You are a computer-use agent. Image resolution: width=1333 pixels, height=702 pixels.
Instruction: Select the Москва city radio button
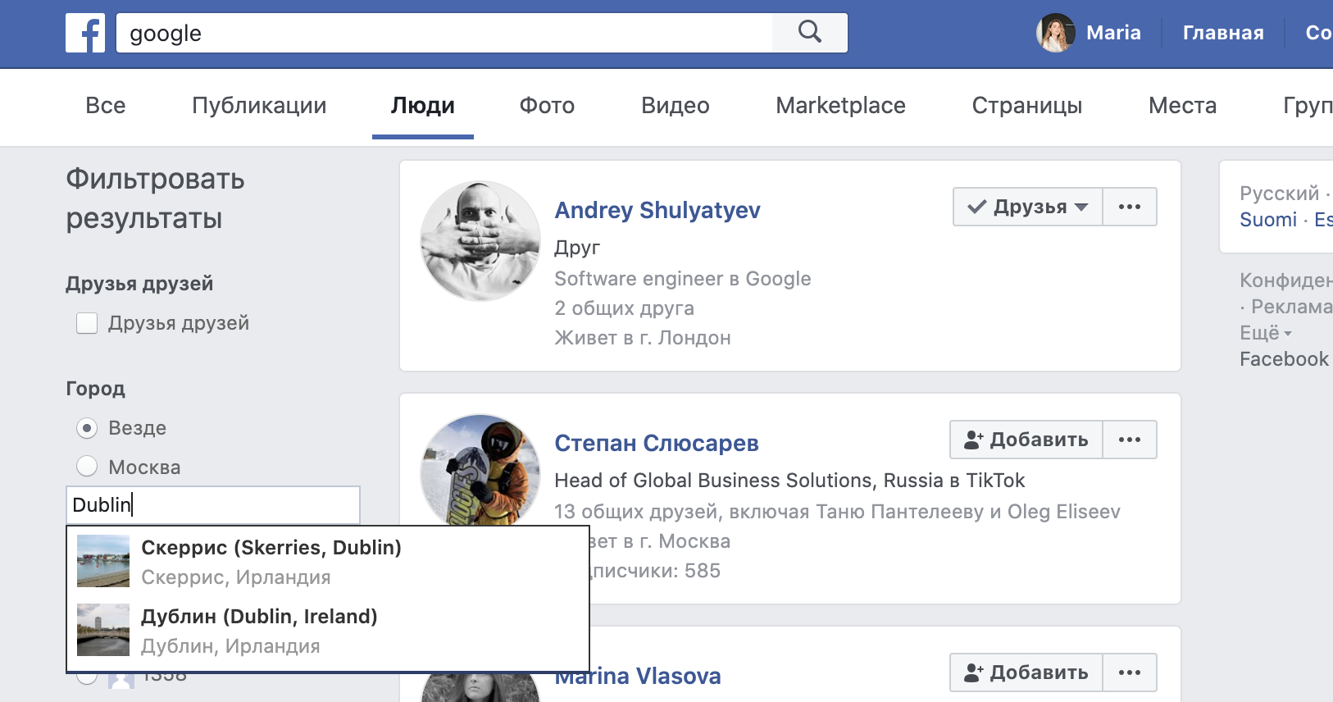[87, 467]
